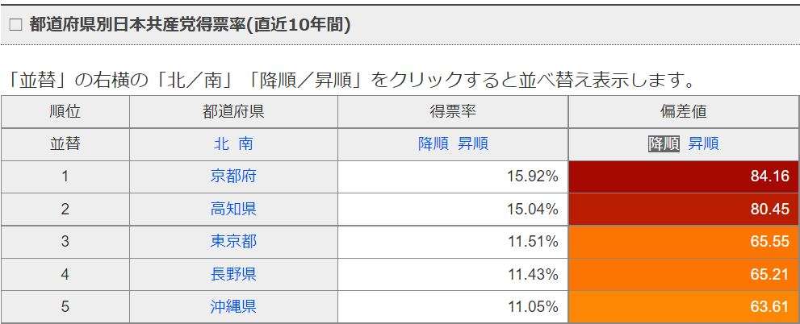This screenshot has height=324, width=800.
Task: Click the 都道府県 column header
Action: (x=233, y=111)
